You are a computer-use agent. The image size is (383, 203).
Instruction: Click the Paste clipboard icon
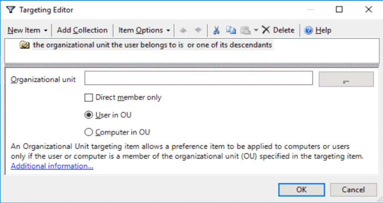click(246, 31)
